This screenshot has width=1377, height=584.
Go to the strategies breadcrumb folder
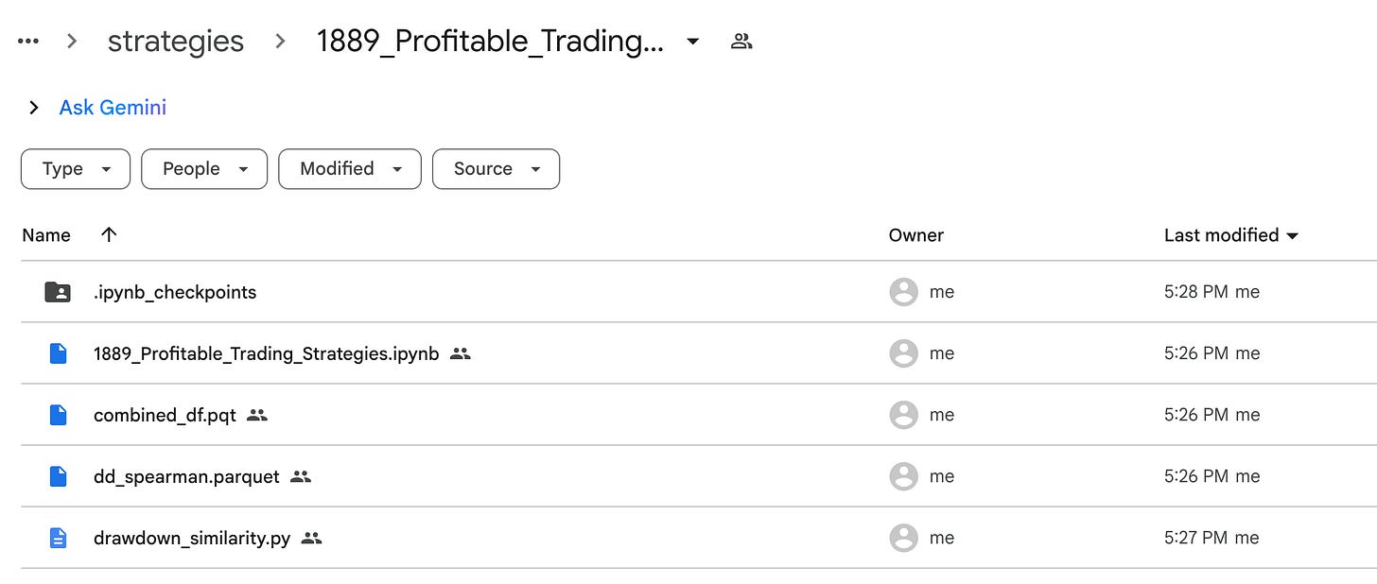click(x=176, y=42)
